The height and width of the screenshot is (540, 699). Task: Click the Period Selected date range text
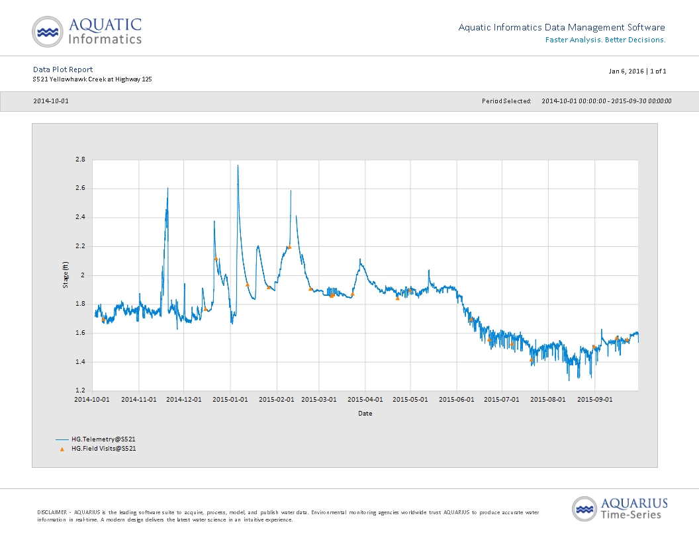pyautogui.click(x=606, y=101)
